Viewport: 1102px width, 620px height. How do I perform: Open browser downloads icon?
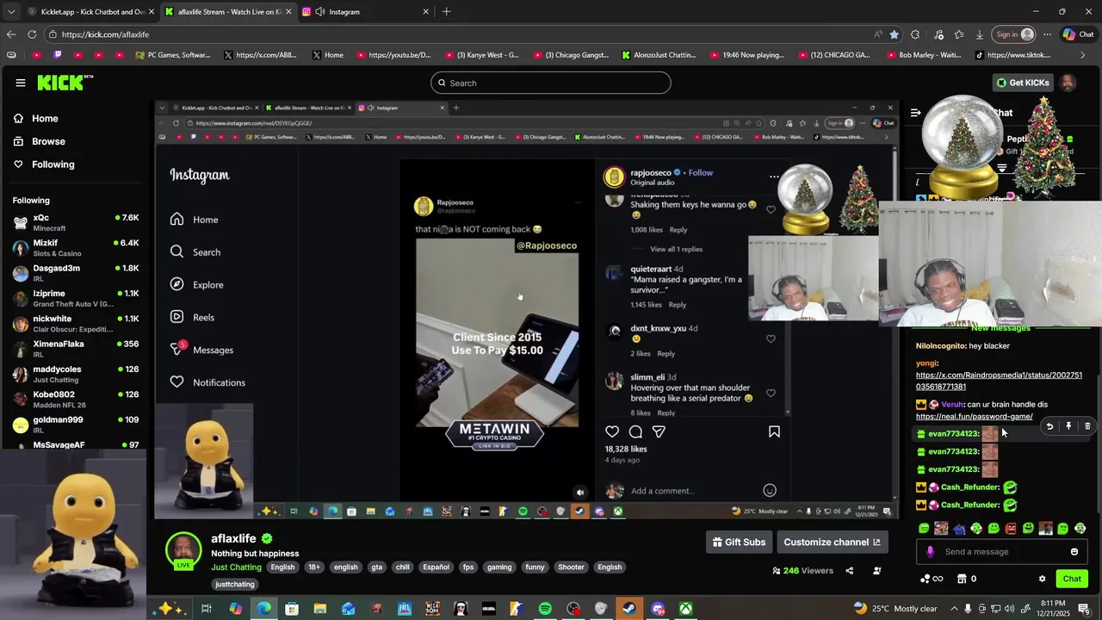click(x=980, y=34)
